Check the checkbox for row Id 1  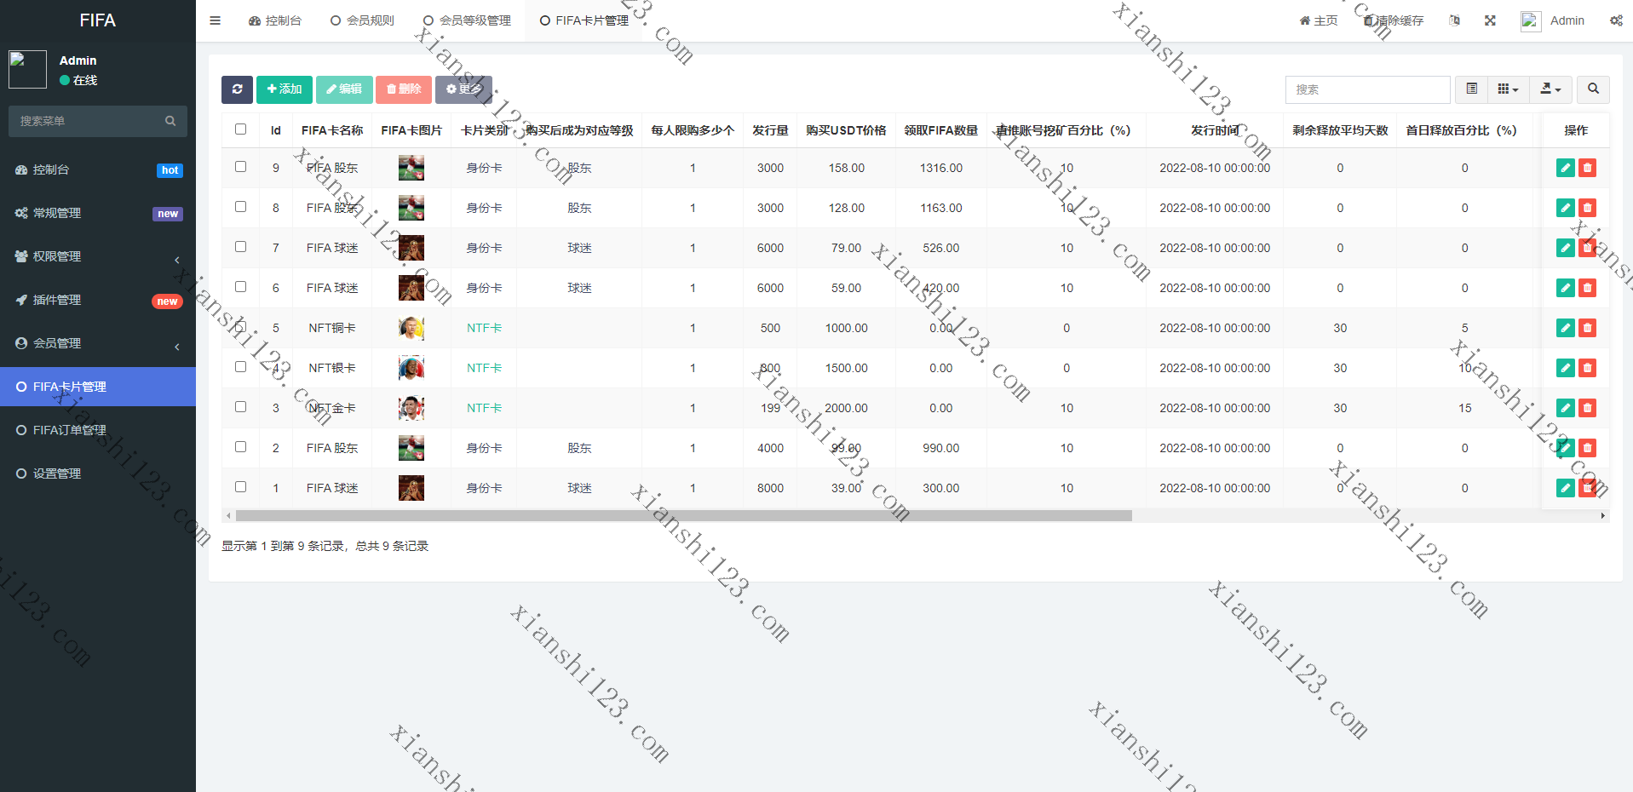tap(240, 487)
